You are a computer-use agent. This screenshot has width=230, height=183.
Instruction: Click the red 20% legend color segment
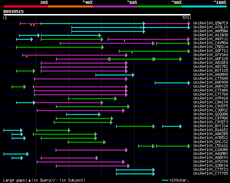pyautogui.click(x=26, y=6)
